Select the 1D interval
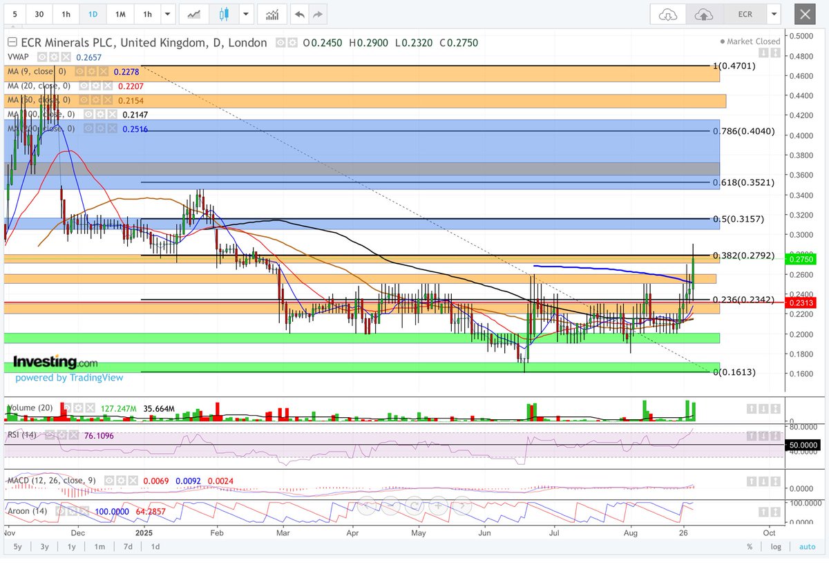Screen dimensions: 829x576 [x=93, y=14]
